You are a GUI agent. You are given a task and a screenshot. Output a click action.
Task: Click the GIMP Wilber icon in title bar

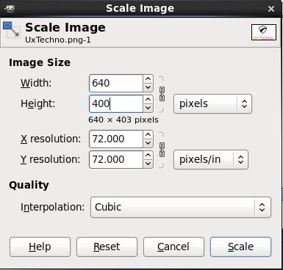[x=10, y=8]
